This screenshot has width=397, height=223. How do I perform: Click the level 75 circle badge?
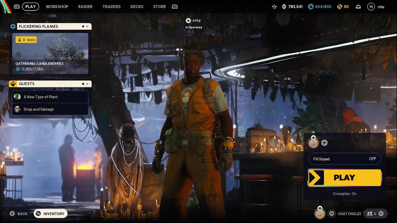(x=371, y=7)
